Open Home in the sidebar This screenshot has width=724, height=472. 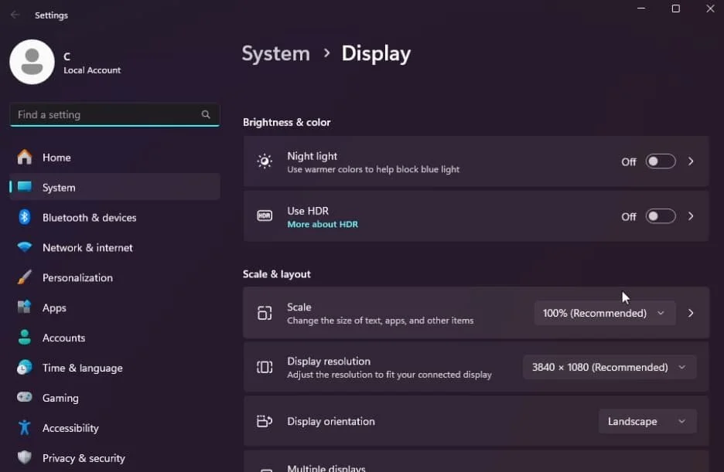click(114, 157)
